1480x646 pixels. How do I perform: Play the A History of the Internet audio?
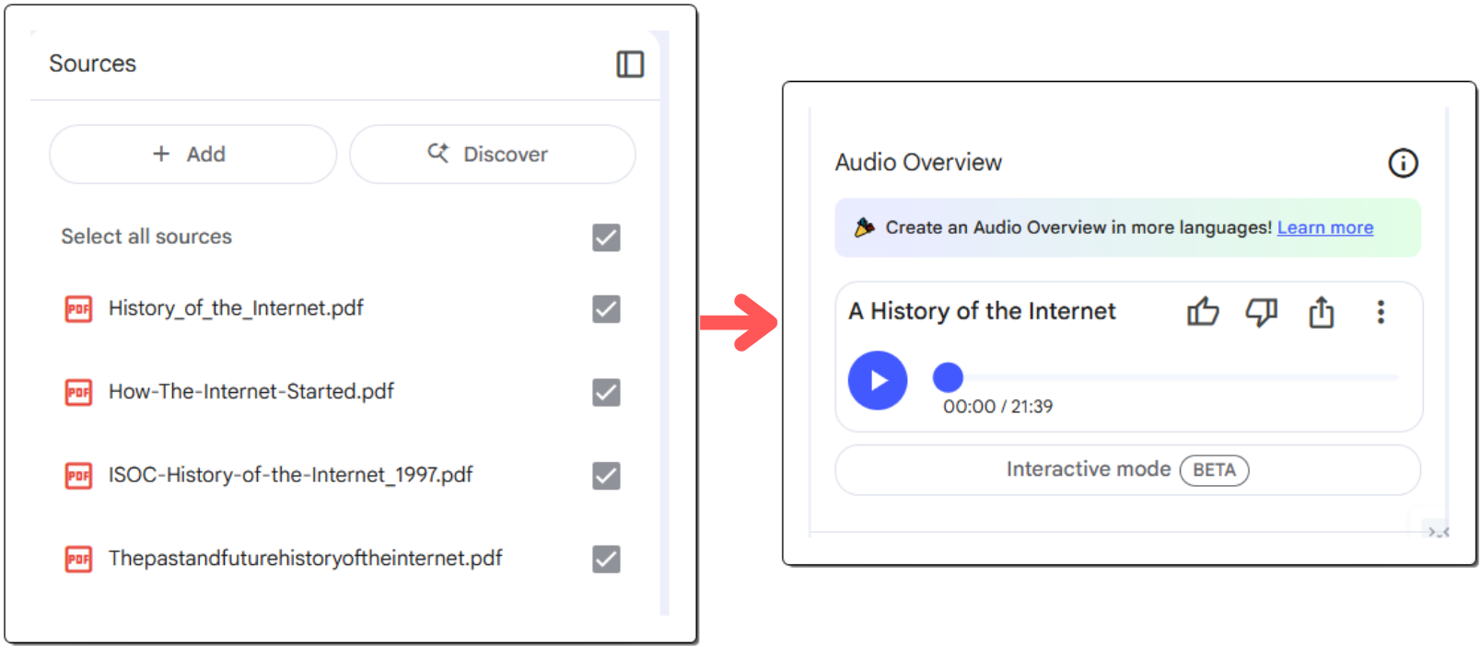coord(878,380)
